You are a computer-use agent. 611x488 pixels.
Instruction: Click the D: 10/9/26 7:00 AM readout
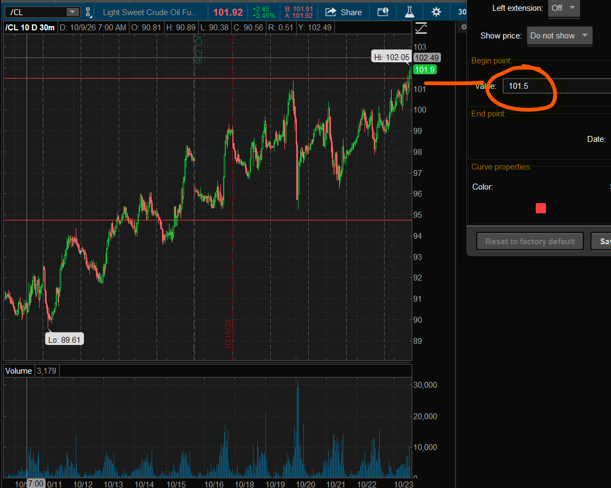[93, 28]
